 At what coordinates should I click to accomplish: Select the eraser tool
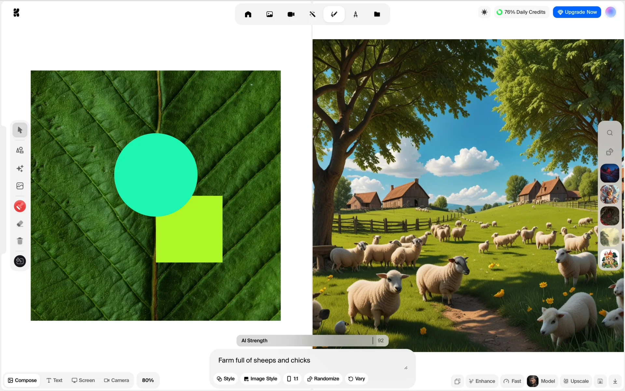point(20,224)
